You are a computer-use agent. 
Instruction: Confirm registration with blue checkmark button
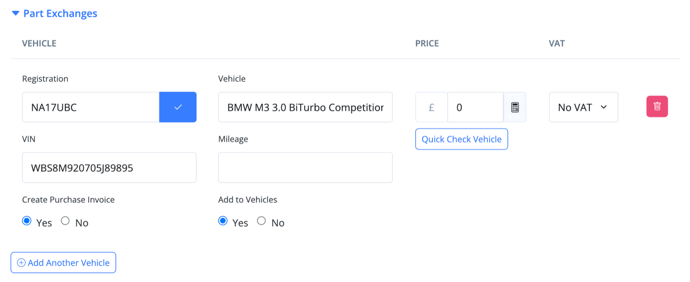(x=178, y=107)
